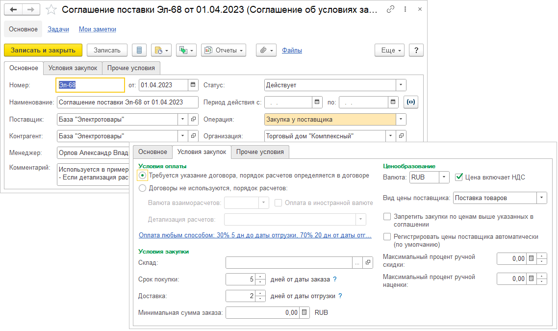This screenshot has height=331, width=558.
Task: Switch to 'Прочие условия' tab
Action: tap(260, 152)
